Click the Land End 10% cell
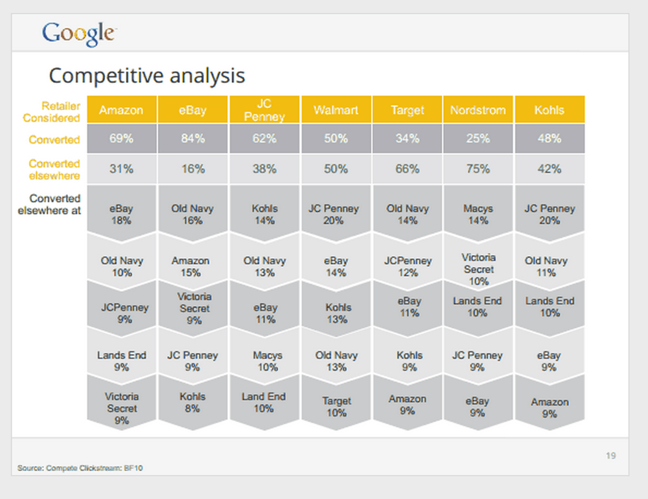648x499 pixels. click(264, 403)
